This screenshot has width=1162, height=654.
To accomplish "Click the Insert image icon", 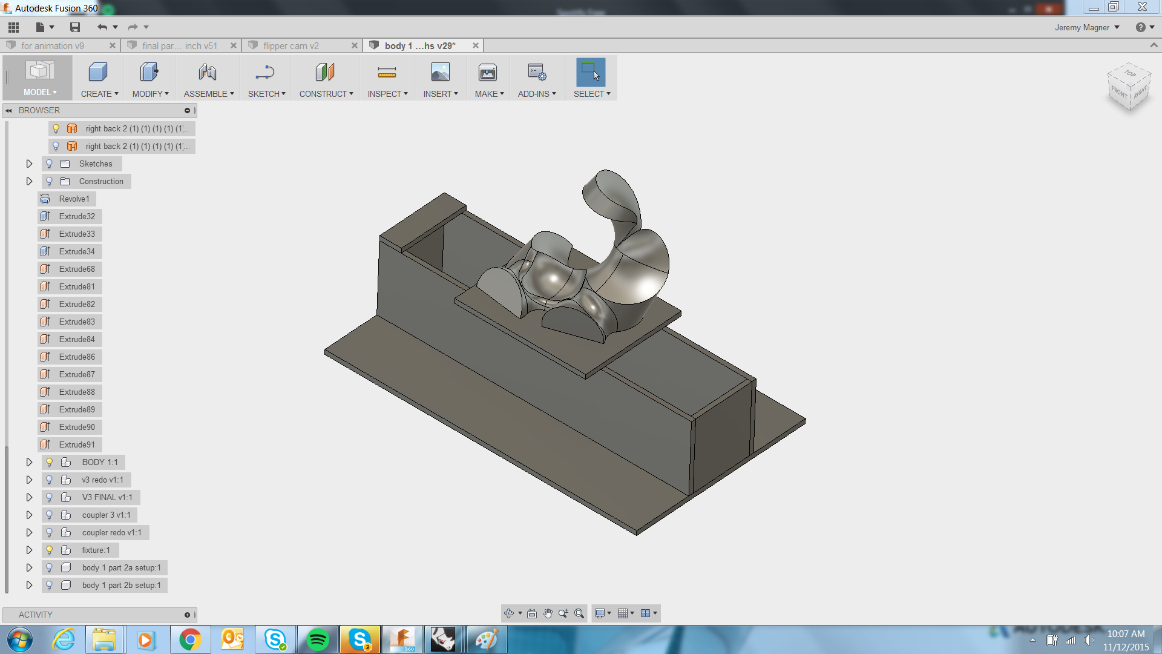I will point(440,73).
